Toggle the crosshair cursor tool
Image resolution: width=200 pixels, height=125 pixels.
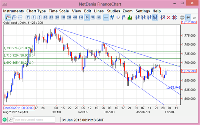(106, 17)
